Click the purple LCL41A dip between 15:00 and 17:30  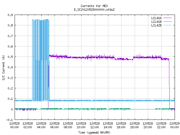coord(124,59)
